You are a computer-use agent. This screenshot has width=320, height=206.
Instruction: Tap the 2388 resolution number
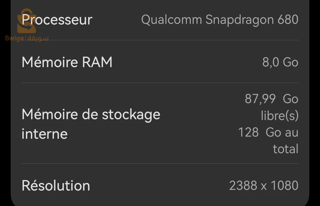243,186
